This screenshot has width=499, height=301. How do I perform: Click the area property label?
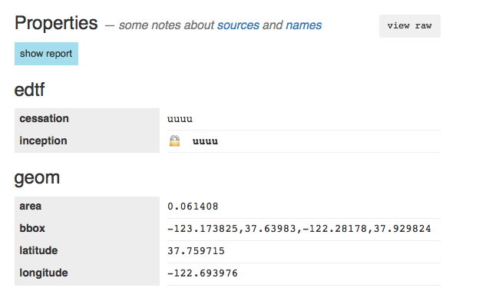[31, 207]
